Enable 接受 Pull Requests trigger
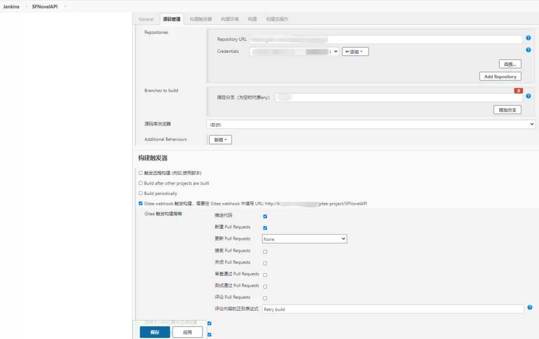The height and width of the screenshot is (339, 539). 265,251
